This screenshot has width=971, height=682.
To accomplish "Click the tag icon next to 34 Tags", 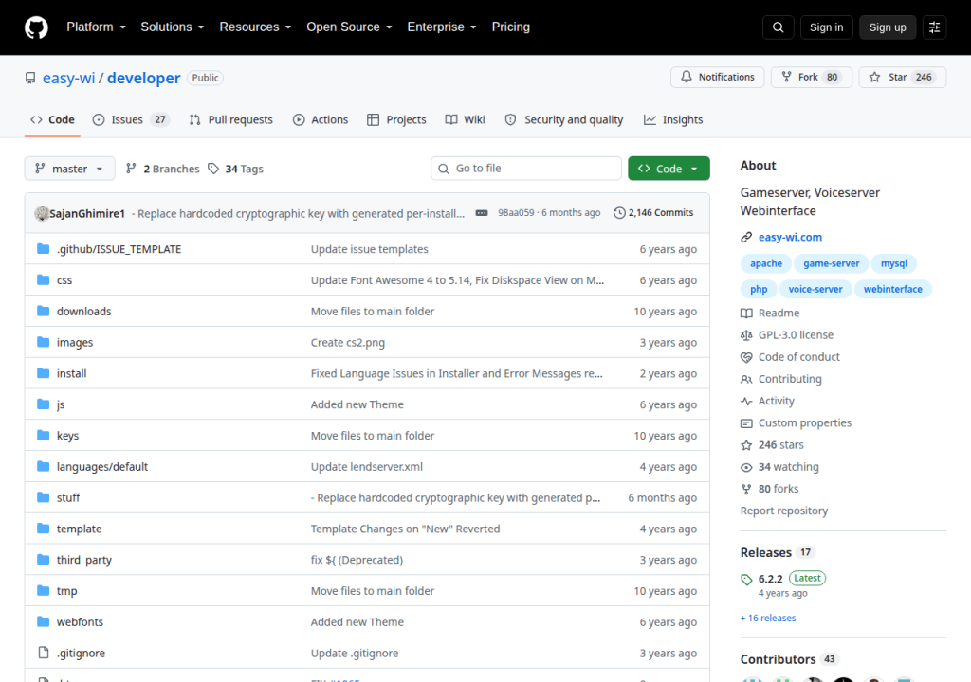I will (x=213, y=169).
